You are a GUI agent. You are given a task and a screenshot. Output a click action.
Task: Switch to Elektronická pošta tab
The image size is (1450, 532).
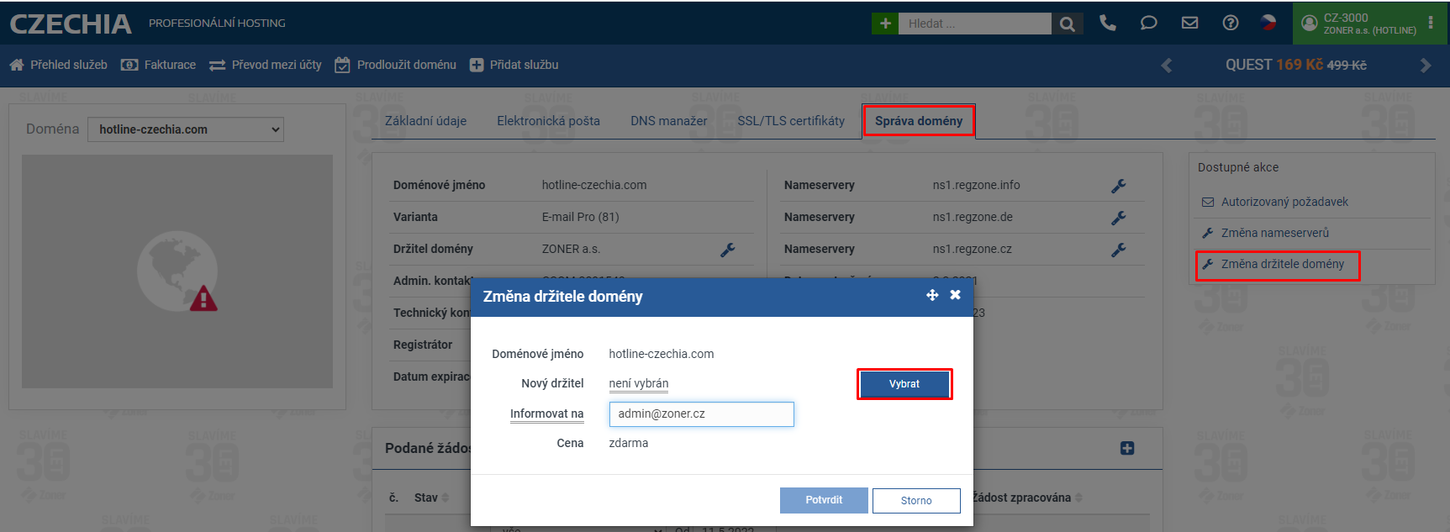pyautogui.click(x=548, y=121)
